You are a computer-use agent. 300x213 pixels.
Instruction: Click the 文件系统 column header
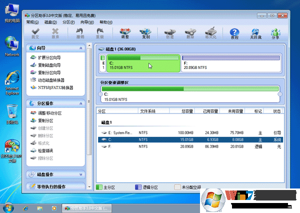click(x=153, y=111)
